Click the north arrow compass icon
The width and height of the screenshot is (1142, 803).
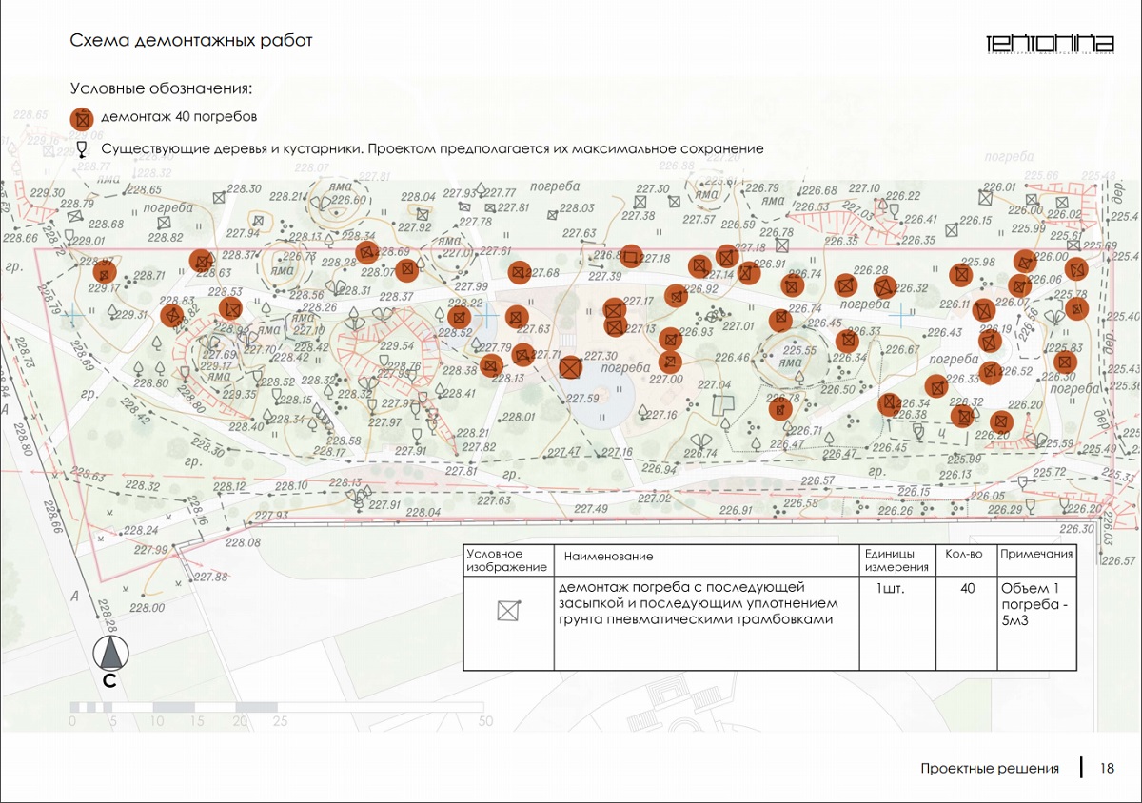[110, 654]
